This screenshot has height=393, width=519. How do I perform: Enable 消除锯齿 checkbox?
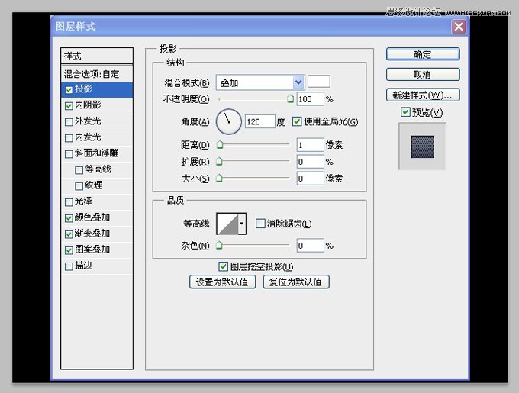click(260, 224)
